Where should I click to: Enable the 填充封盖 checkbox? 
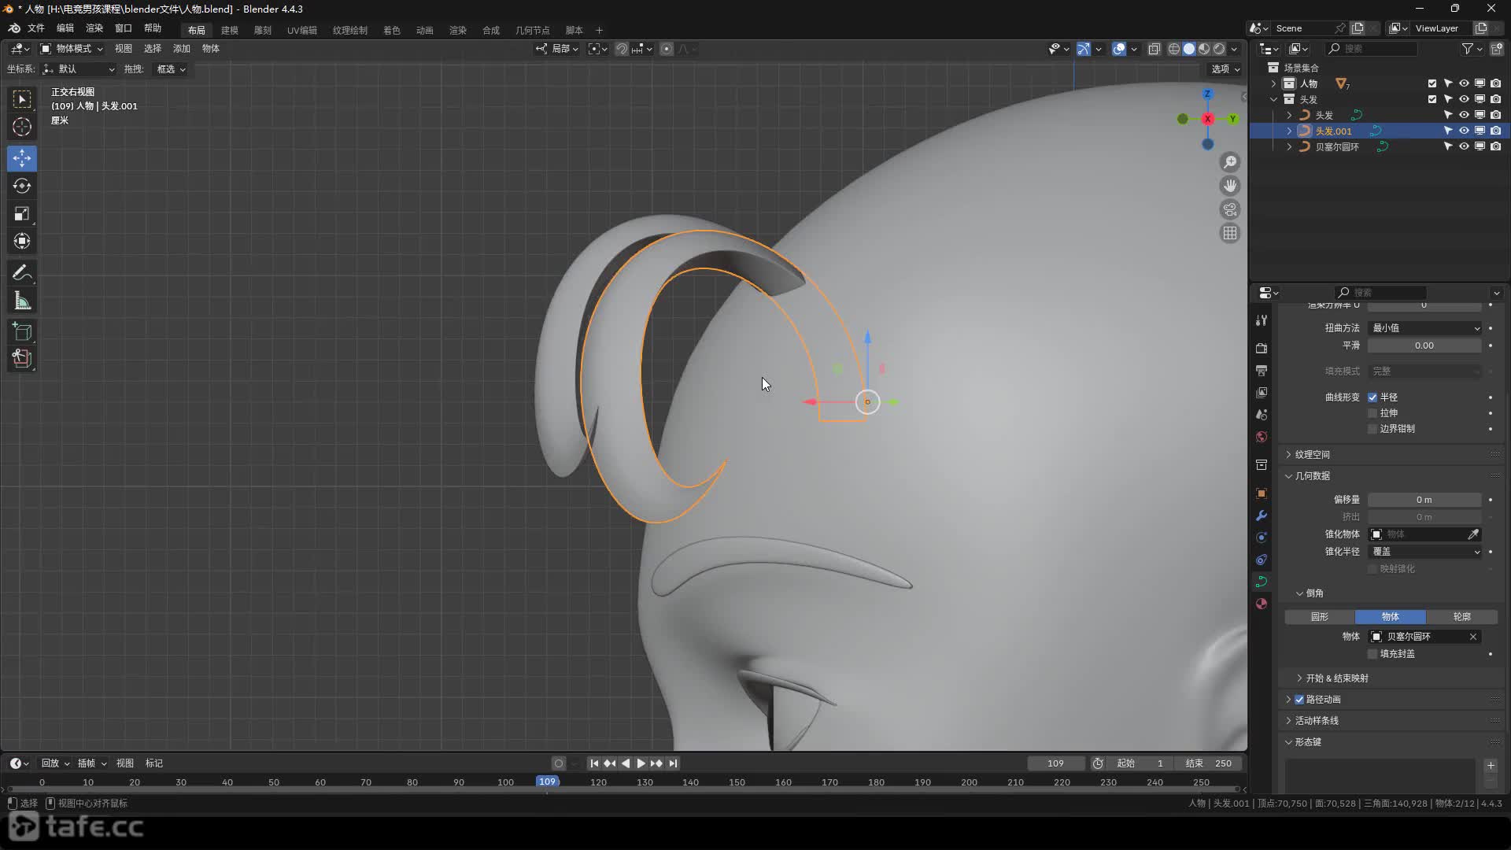tap(1372, 654)
